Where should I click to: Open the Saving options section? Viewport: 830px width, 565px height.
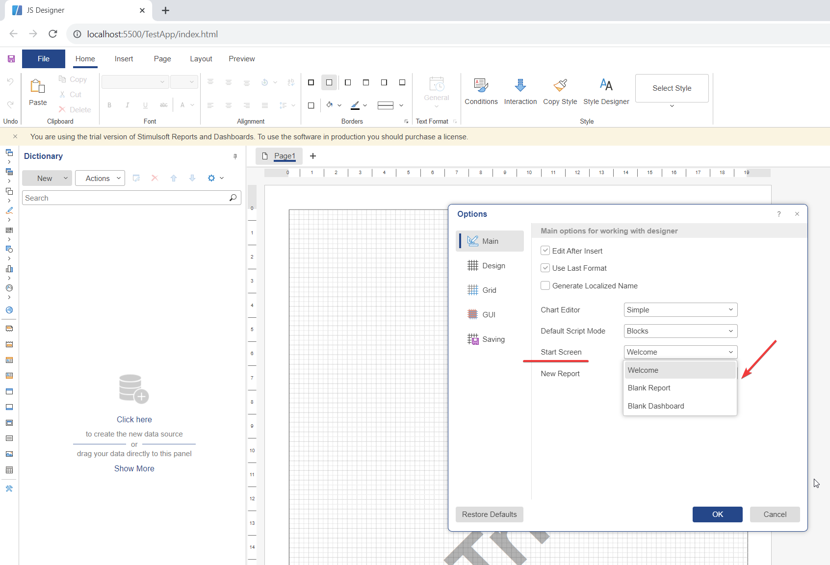coord(490,339)
